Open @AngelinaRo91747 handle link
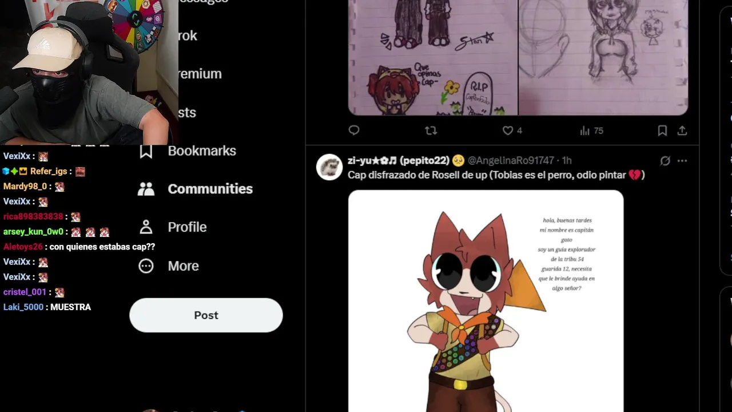This screenshot has width=732, height=412. tap(511, 160)
